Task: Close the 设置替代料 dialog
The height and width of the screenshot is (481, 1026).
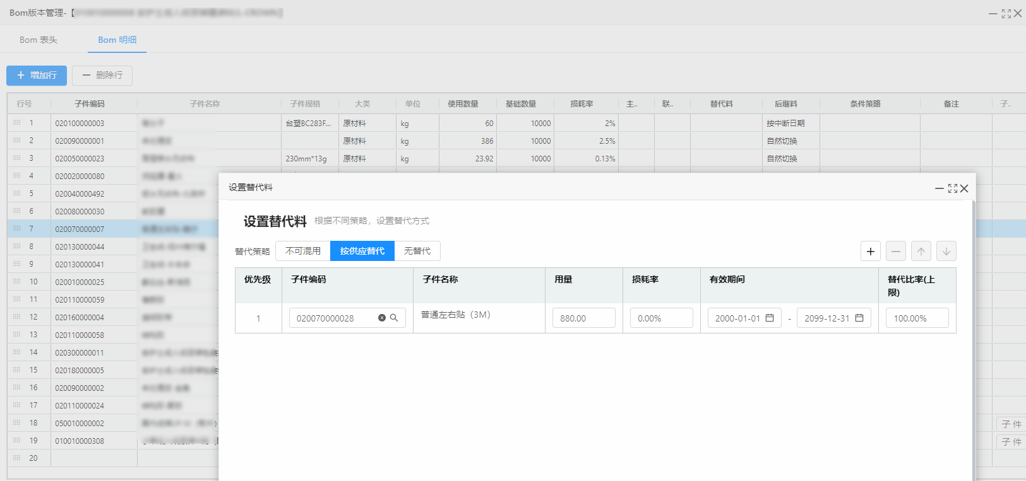Action: 964,188
